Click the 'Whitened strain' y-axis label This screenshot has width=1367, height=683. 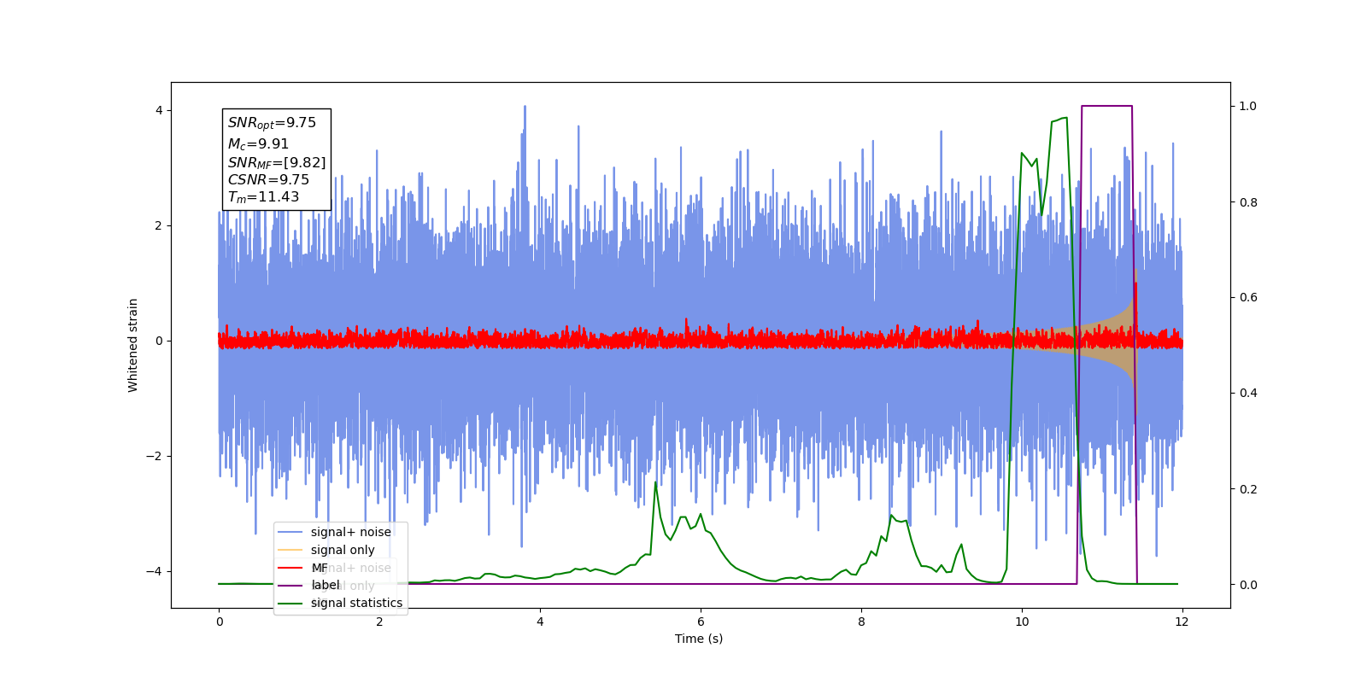[132, 345]
